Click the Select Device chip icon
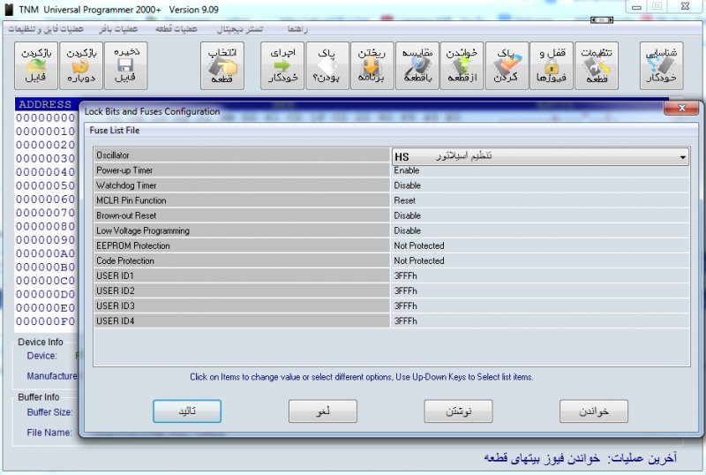The width and height of the screenshot is (706, 475). point(222,66)
